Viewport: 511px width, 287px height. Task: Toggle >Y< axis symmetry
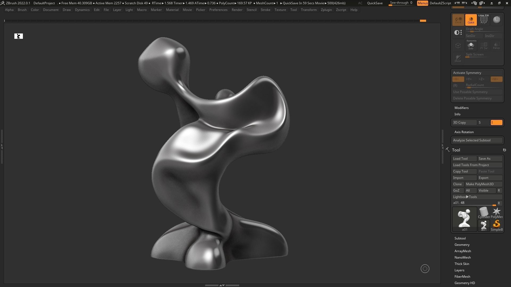471,79
